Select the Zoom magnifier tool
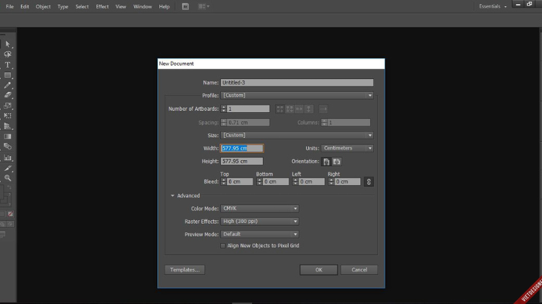Screen dimensions: 542x304 click(x=7, y=178)
